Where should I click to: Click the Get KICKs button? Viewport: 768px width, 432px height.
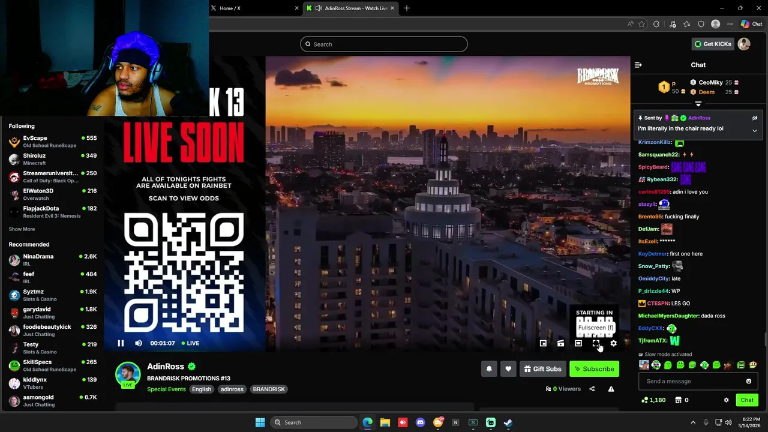click(x=713, y=44)
